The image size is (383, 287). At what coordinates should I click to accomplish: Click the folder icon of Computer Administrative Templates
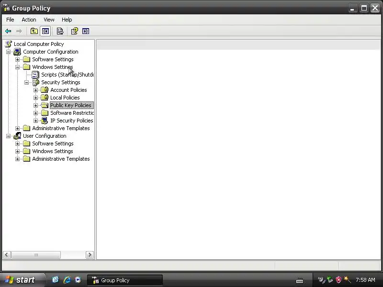coord(26,128)
